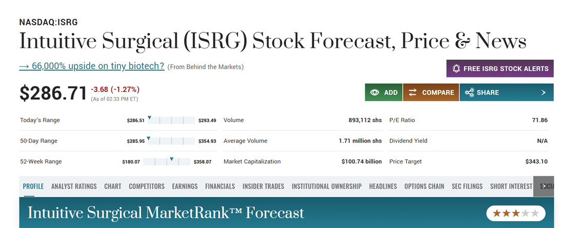The width and height of the screenshot is (564, 228).
Task: Open the SEC Filings tab
Action: (467, 187)
